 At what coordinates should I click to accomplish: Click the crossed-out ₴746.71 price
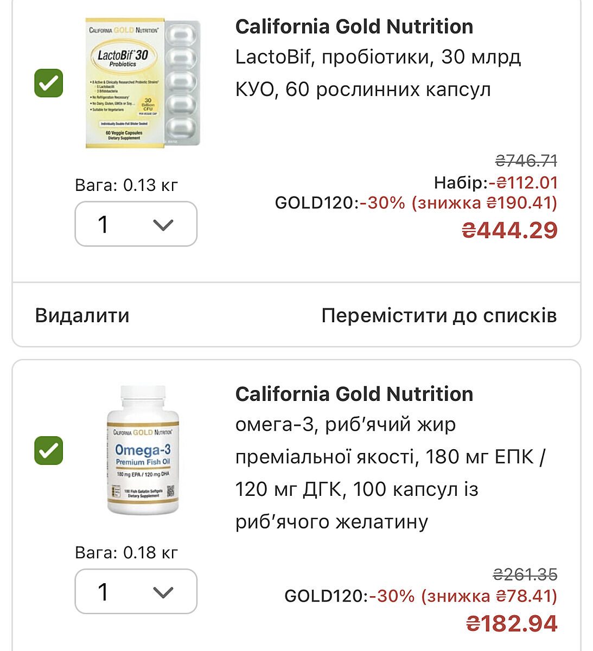pyautogui.click(x=526, y=161)
